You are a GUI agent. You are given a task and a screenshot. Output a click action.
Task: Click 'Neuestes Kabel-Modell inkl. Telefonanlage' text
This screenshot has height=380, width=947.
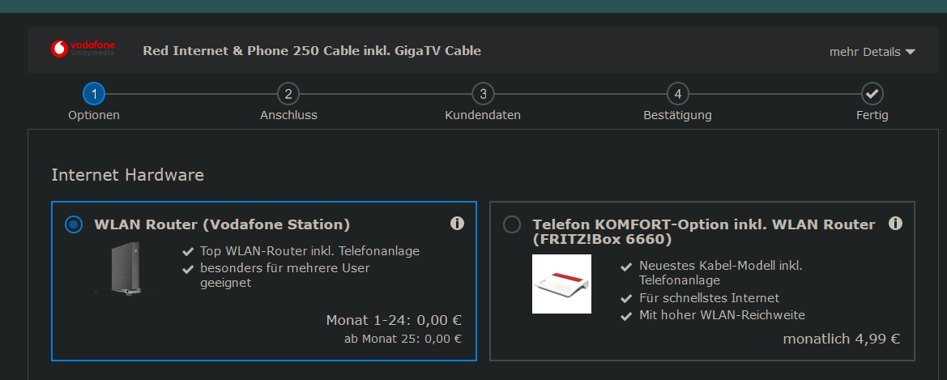[721, 273]
